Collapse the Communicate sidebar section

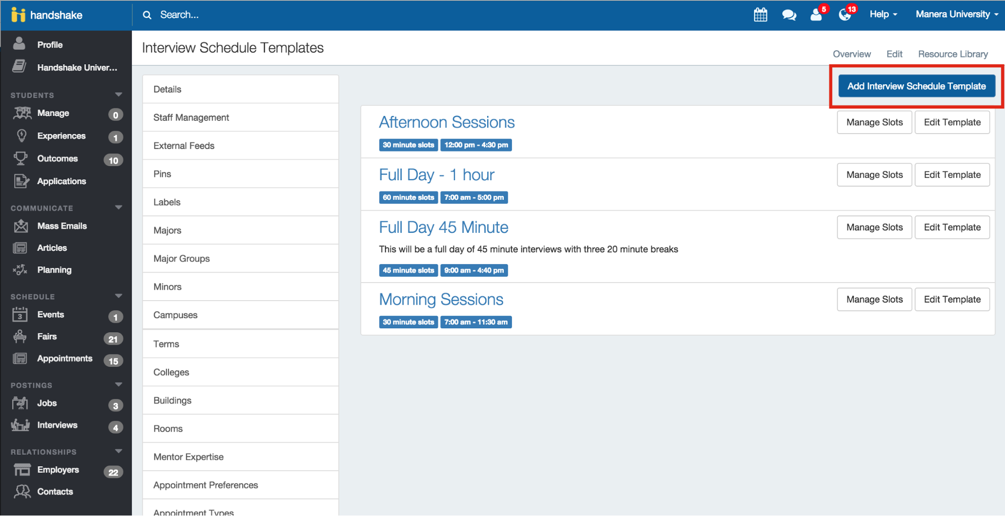coord(119,208)
